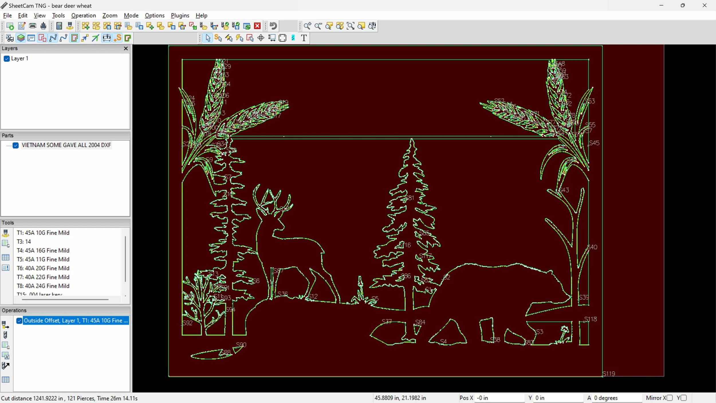716x403 pixels.
Task: Select the text tool T icon
Action: pyautogui.click(x=304, y=38)
